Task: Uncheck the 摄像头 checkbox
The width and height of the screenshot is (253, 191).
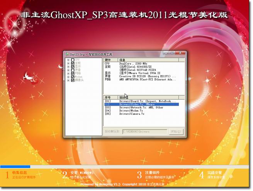Action: (x=73, y=80)
